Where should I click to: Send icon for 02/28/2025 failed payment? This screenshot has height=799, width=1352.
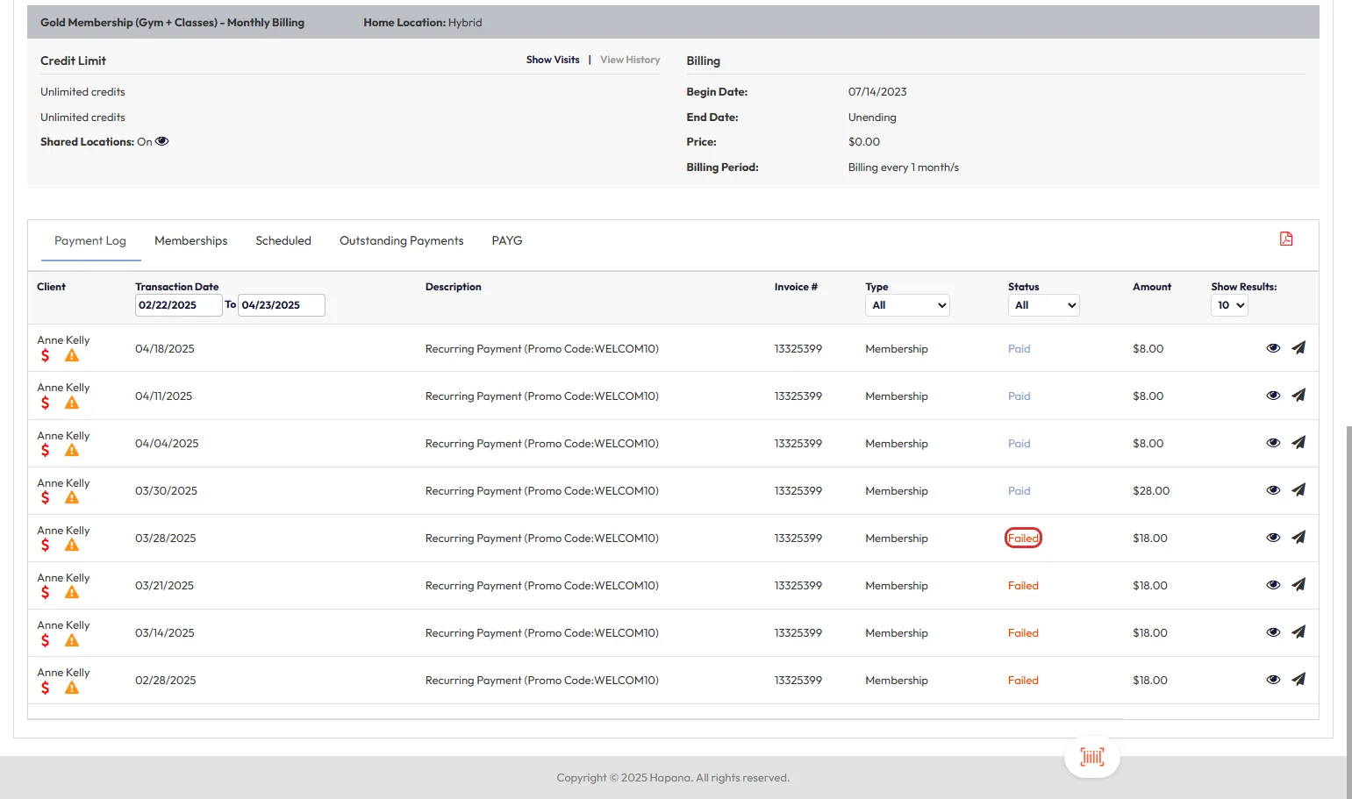click(1298, 680)
